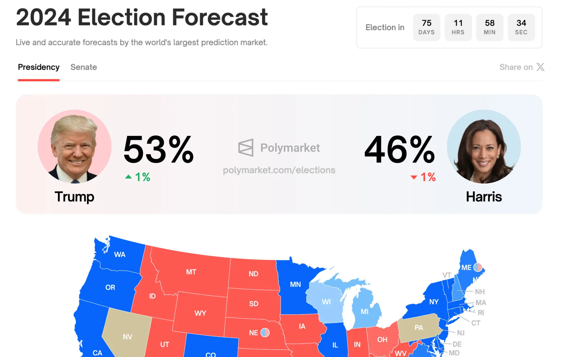
Task: Click the Polymarket logo icon
Action: 246,148
